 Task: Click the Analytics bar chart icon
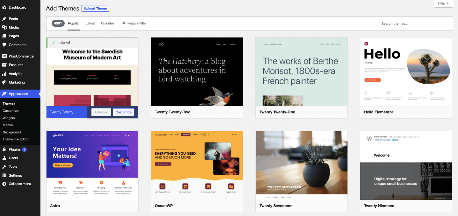(4, 74)
